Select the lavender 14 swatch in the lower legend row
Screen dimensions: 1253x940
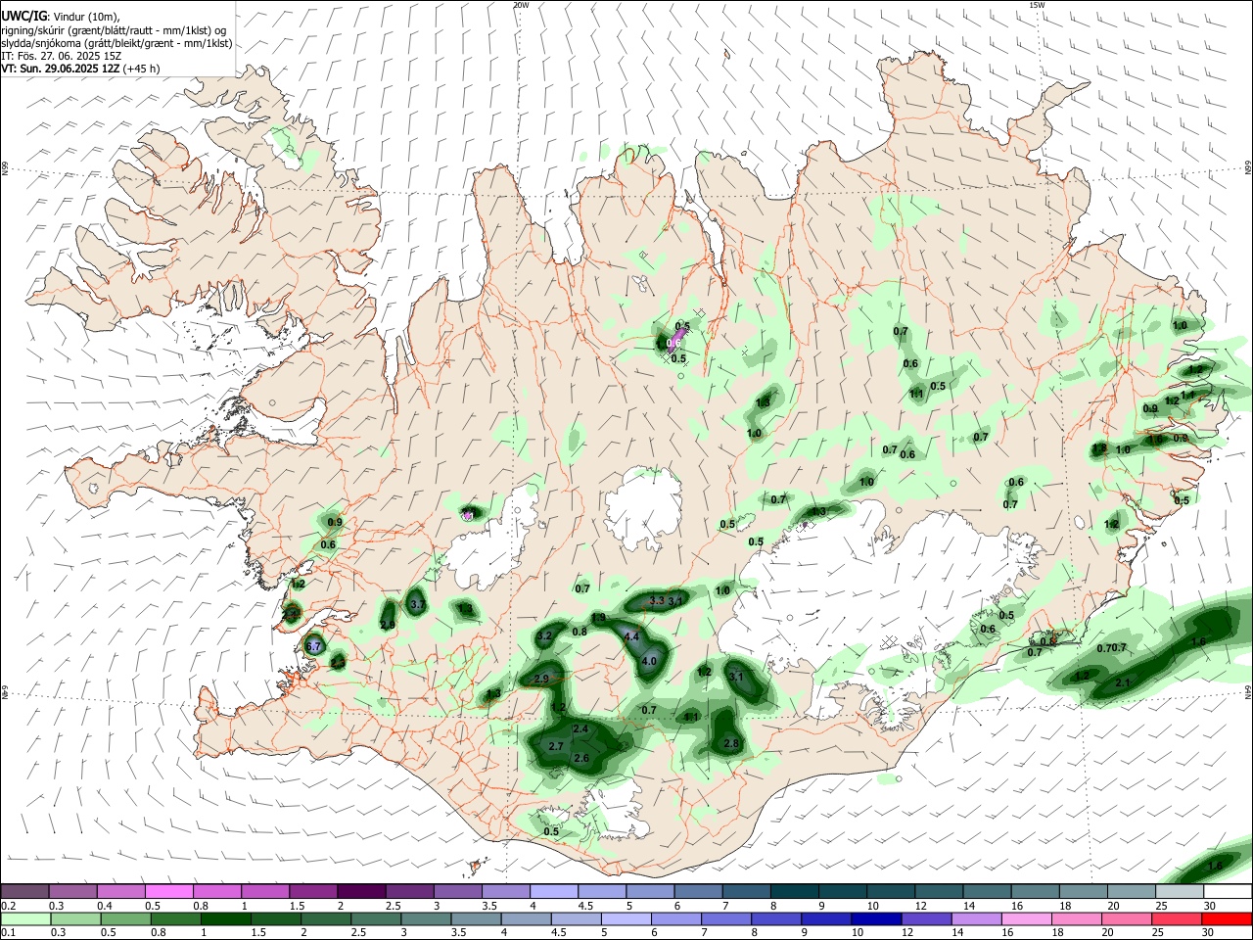pyautogui.click(x=978, y=918)
